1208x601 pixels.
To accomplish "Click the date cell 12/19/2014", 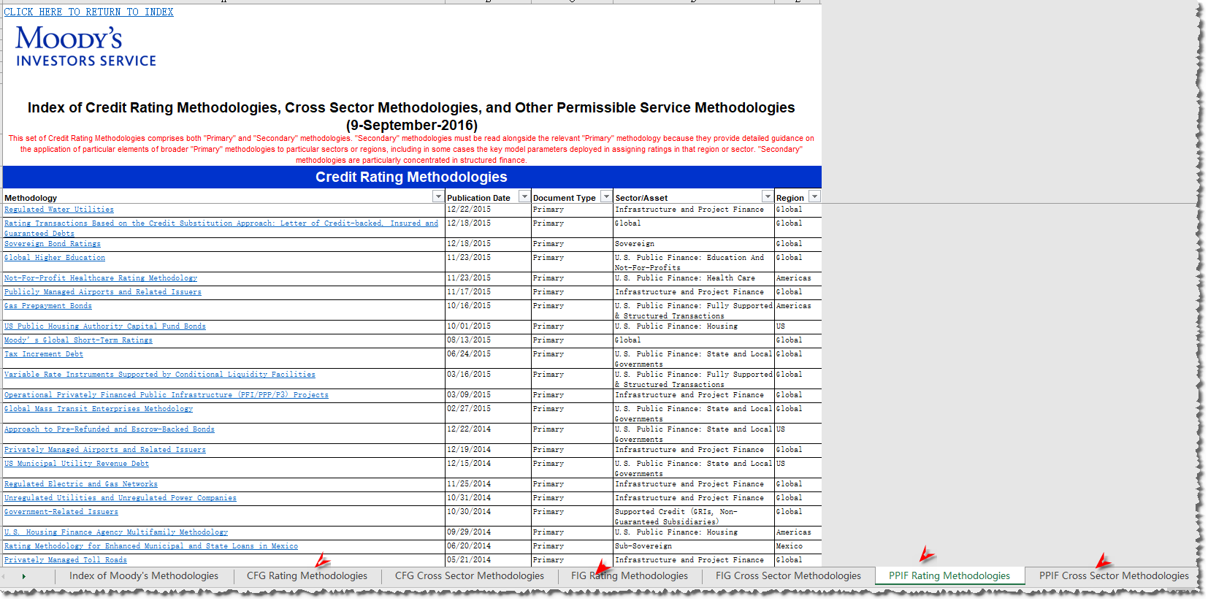I will tap(488, 451).
